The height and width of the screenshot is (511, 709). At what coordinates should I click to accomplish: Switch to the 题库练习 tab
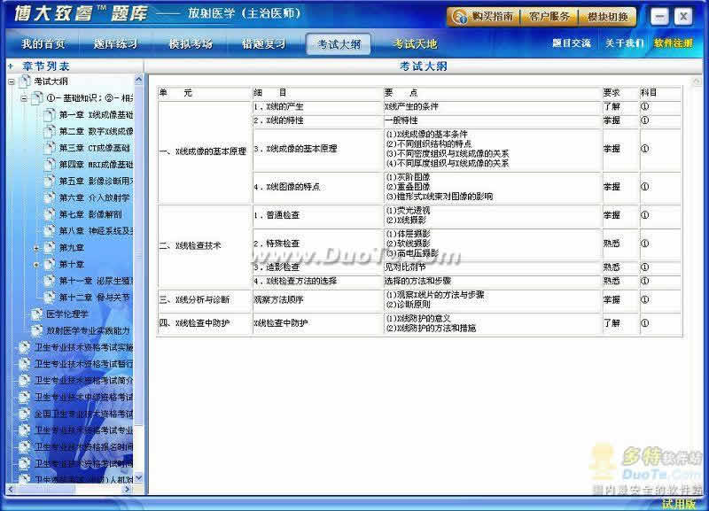(x=116, y=43)
